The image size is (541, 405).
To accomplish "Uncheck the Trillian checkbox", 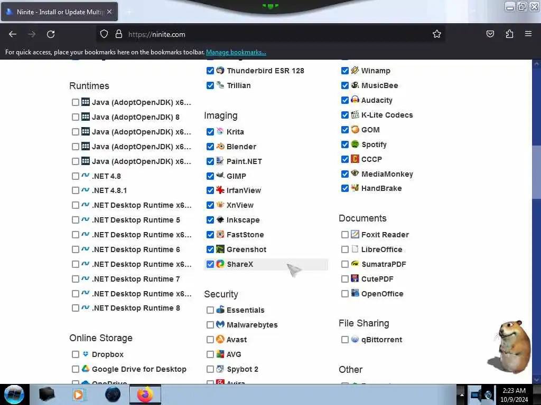I will pyautogui.click(x=210, y=85).
